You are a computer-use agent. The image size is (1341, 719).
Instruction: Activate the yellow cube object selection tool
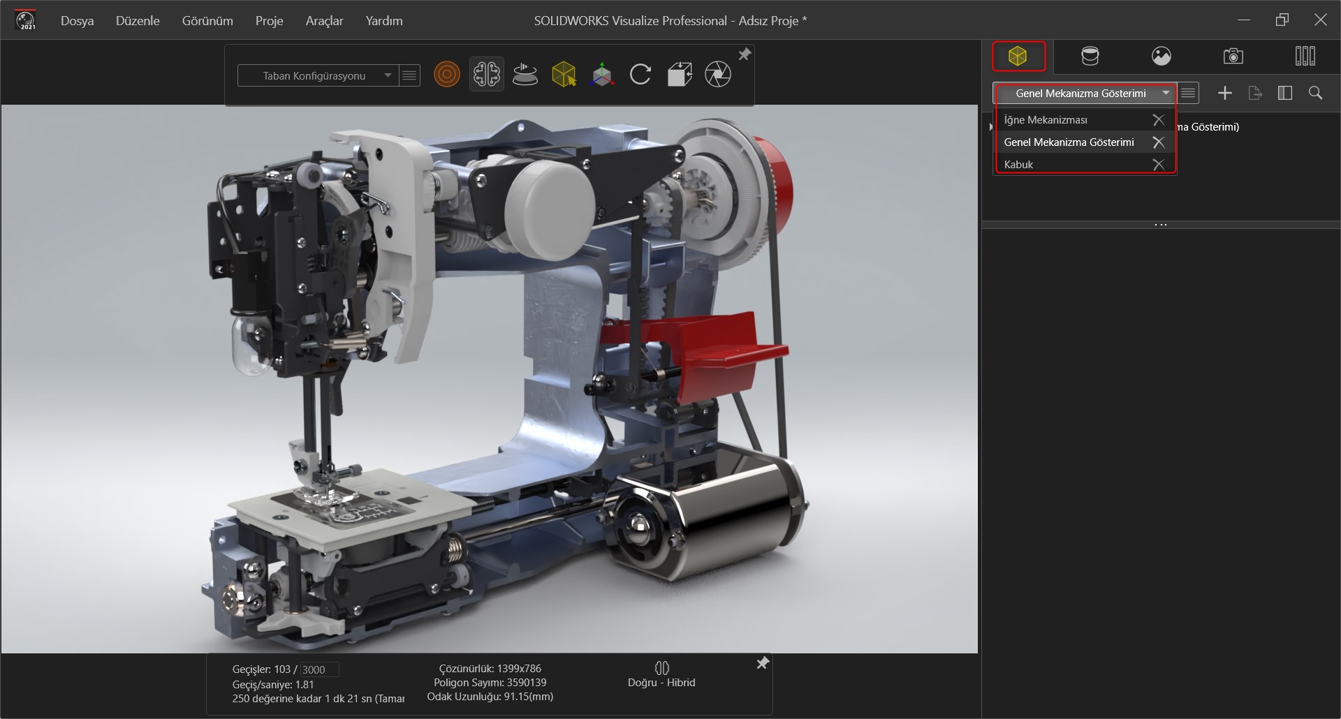(x=564, y=74)
